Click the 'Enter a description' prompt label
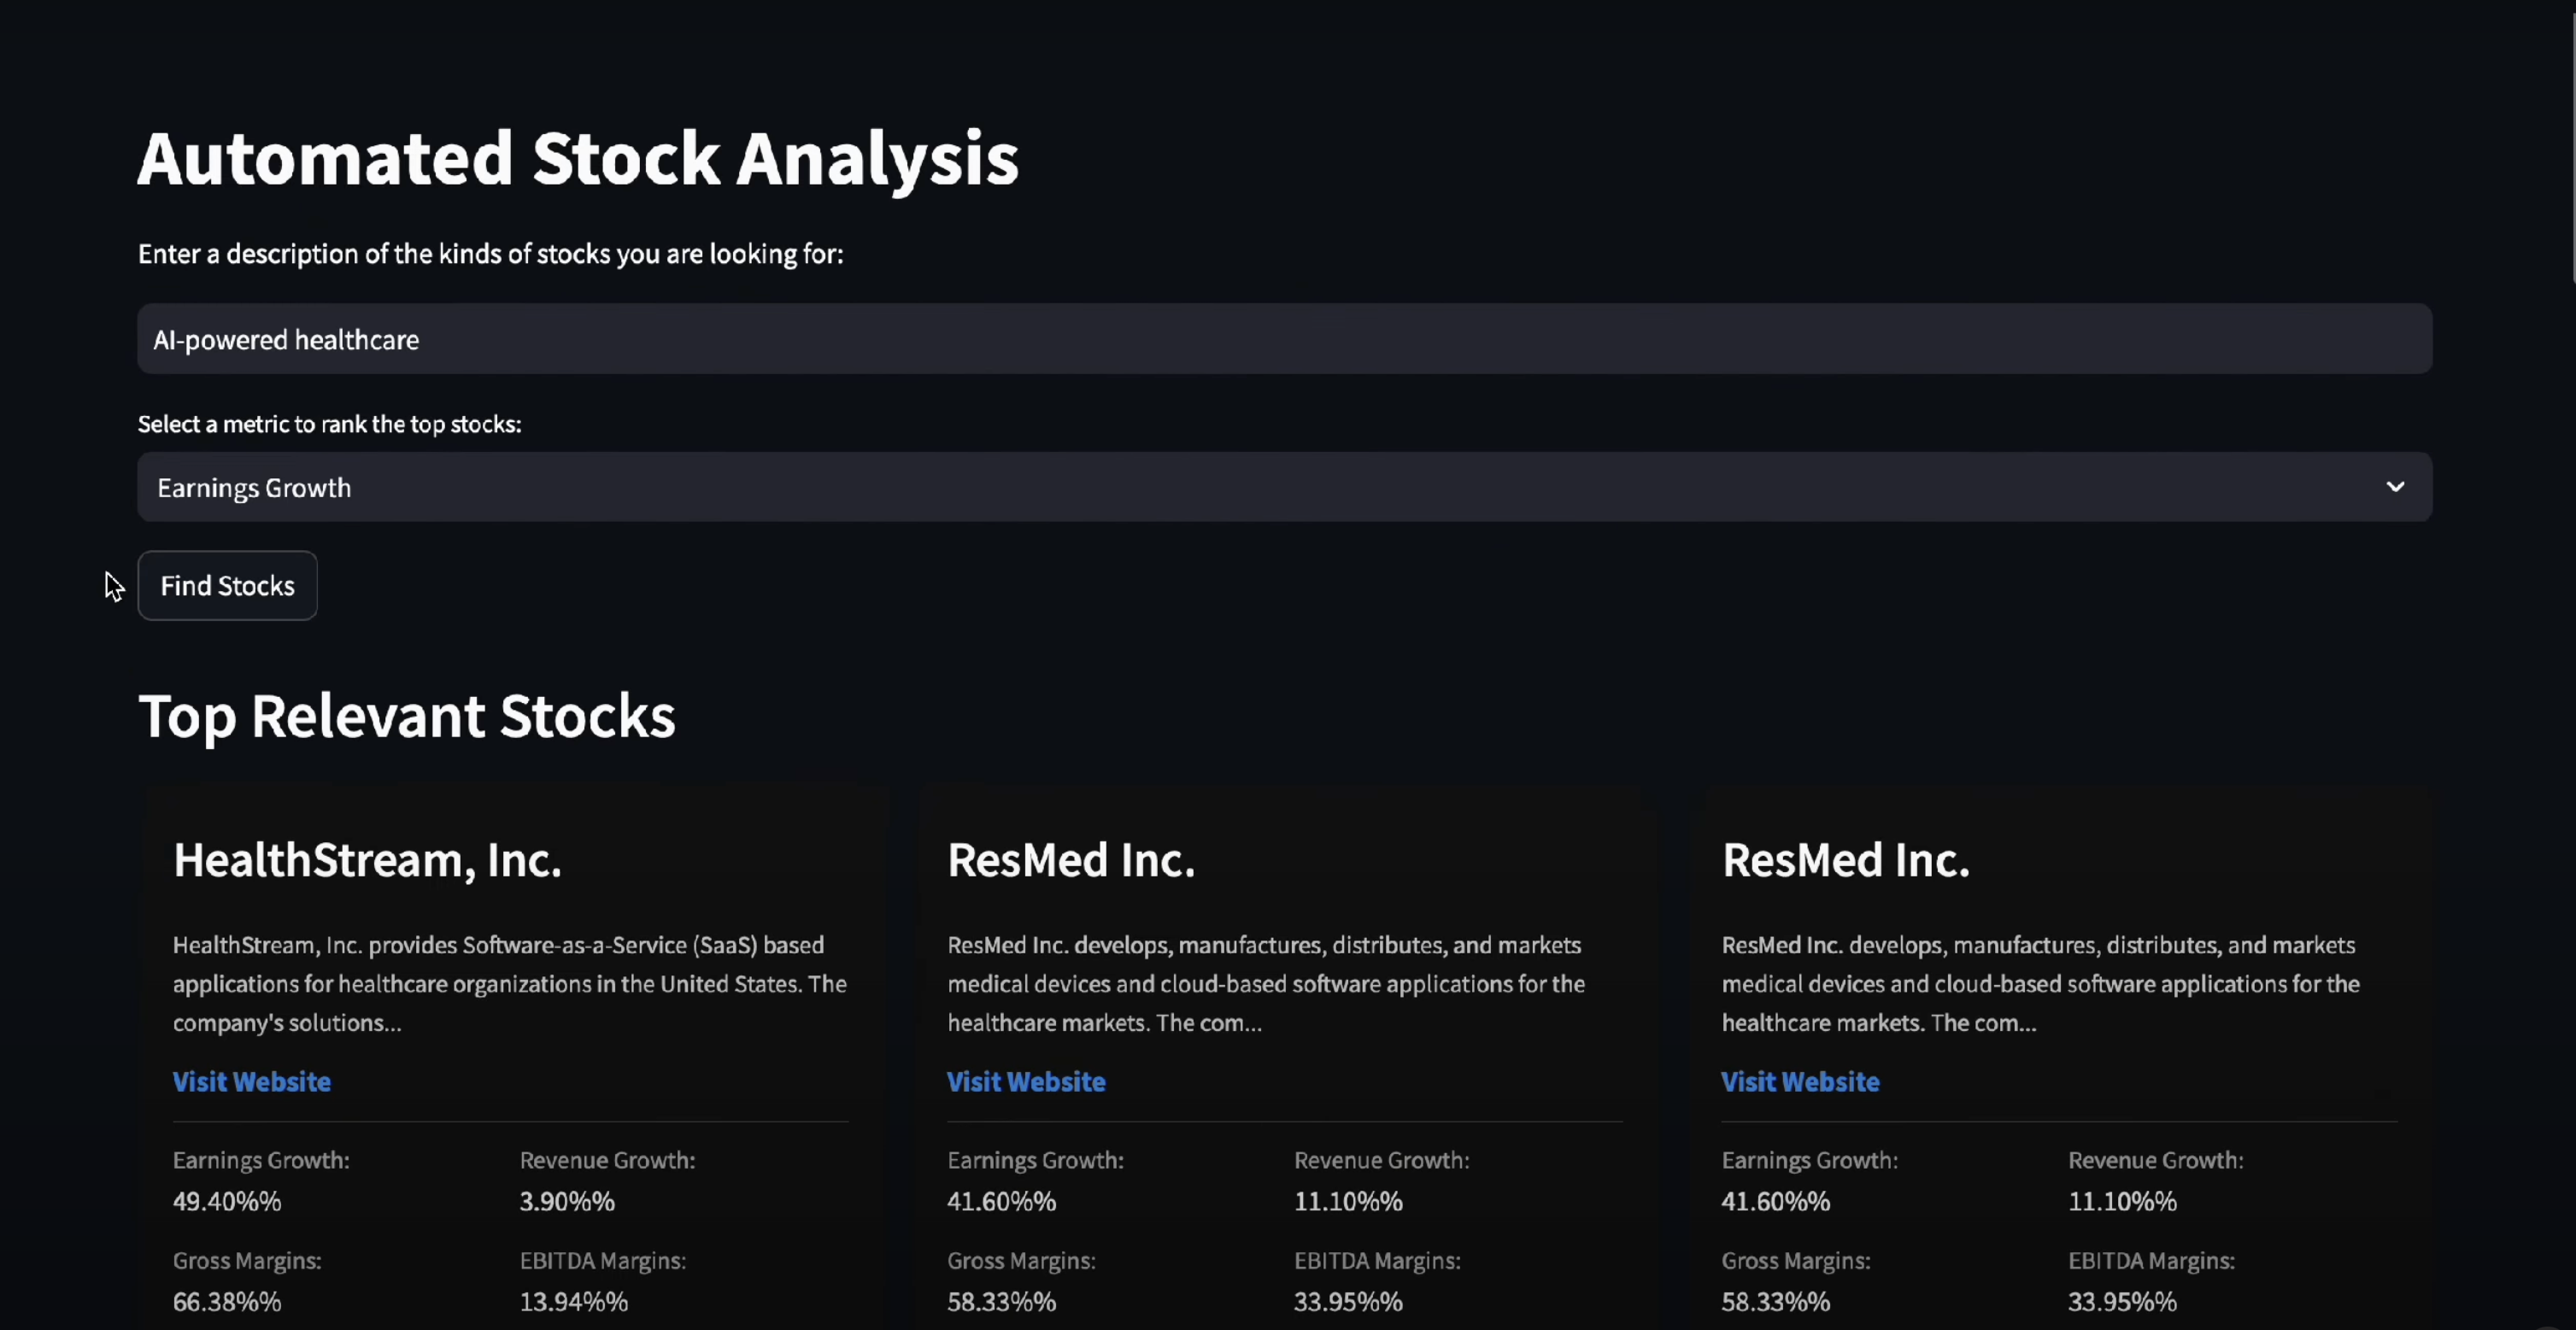Image resolution: width=2576 pixels, height=1330 pixels. [490, 254]
